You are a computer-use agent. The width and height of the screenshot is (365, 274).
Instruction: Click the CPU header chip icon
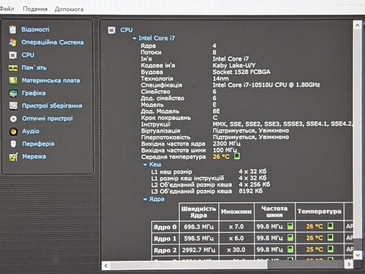click(x=112, y=30)
